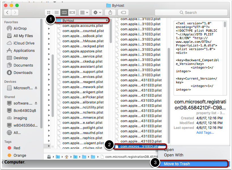Choose Open With from context menu
Screen dimensions: 232x170
174,155
